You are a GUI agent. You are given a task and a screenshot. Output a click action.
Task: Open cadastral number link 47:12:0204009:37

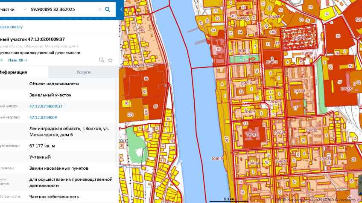click(46, 106)
